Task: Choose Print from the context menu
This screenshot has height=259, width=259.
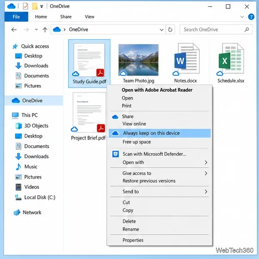Action: click(127, 106)
